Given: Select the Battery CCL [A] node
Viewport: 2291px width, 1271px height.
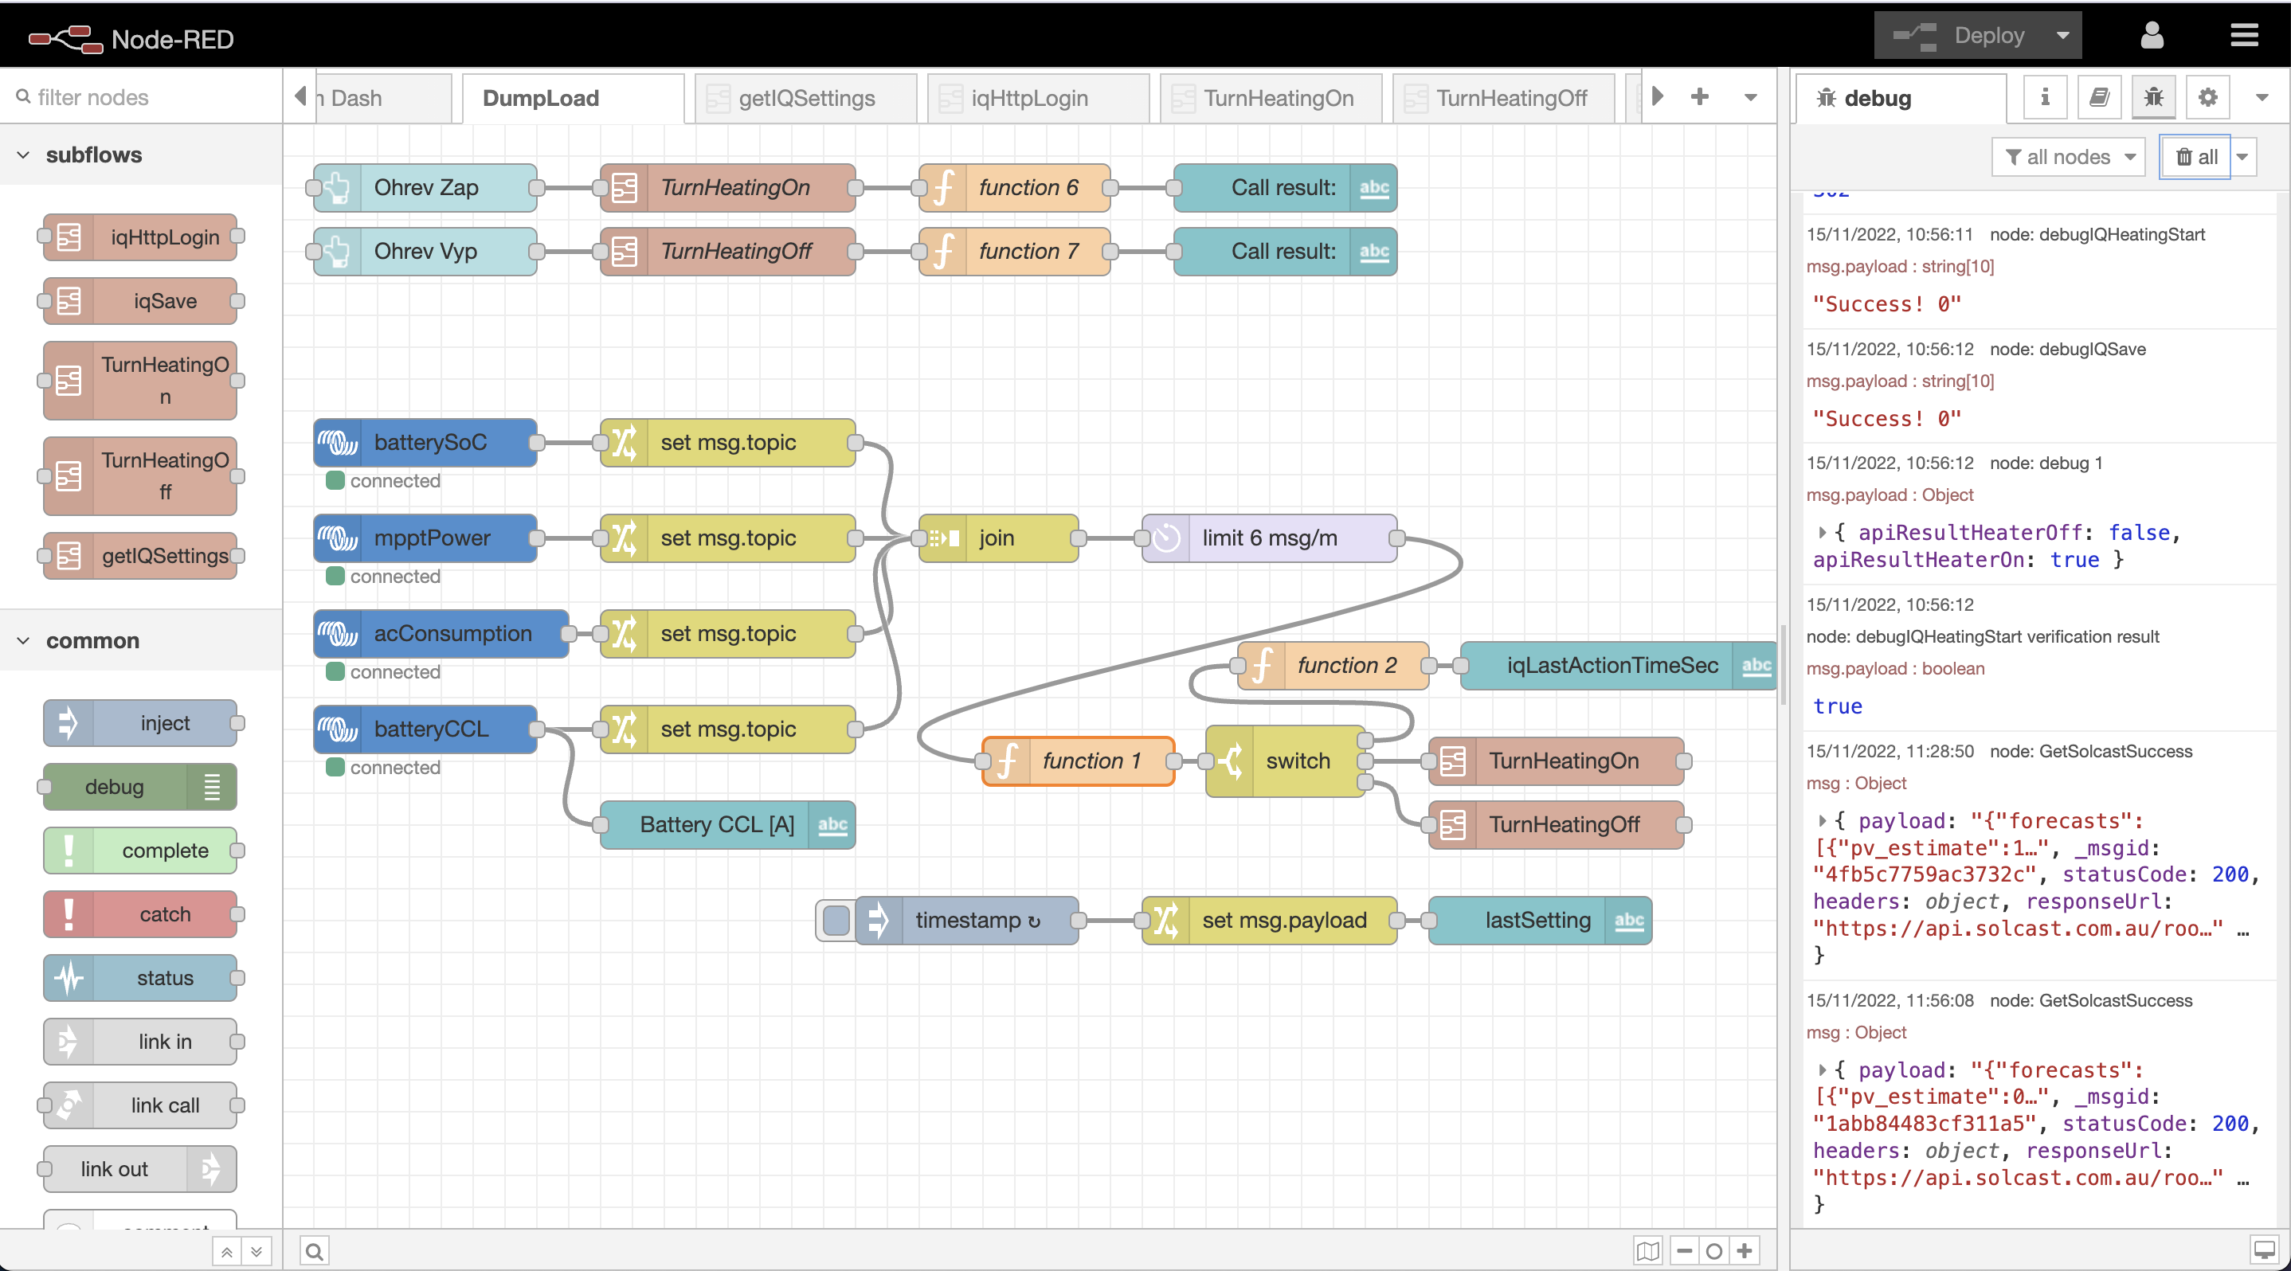Looking at the screenshot, I should coord(727,825).
